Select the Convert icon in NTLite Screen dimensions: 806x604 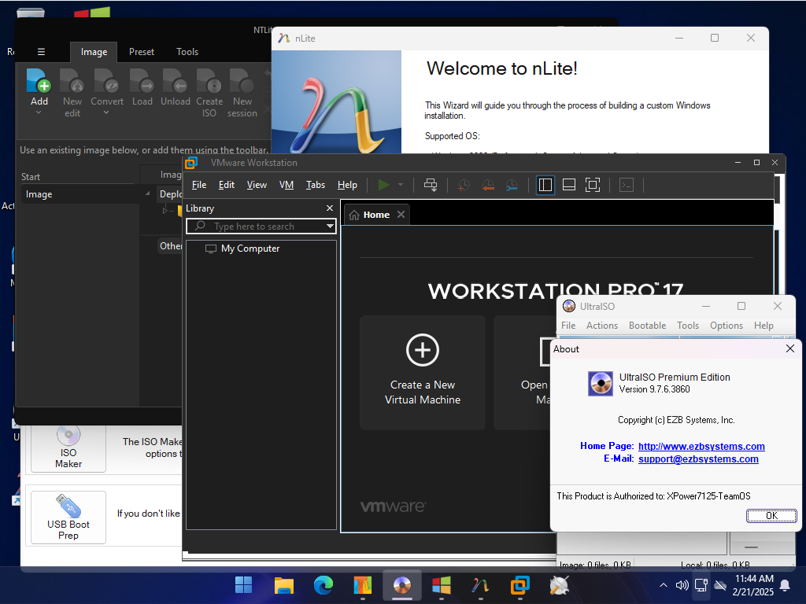107,81
